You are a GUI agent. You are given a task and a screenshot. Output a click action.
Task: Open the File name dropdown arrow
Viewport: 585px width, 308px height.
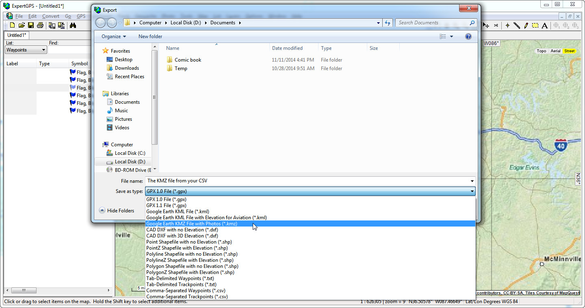472,181
